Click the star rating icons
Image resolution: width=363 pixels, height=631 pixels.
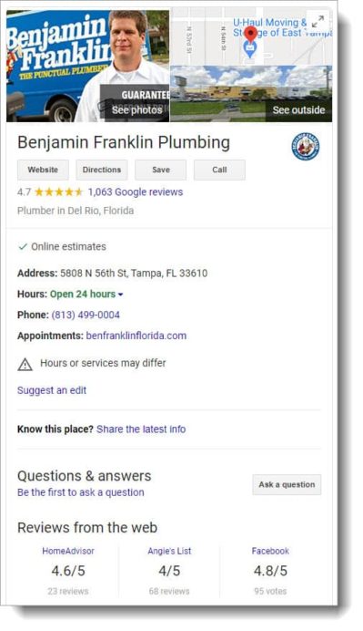pos(58,192)
